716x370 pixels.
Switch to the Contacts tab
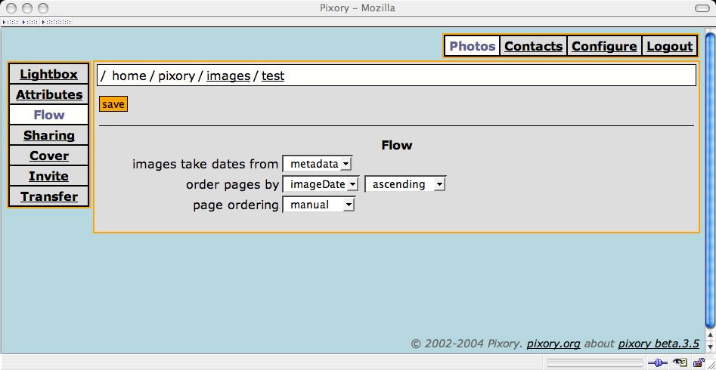tap(533, 46)
